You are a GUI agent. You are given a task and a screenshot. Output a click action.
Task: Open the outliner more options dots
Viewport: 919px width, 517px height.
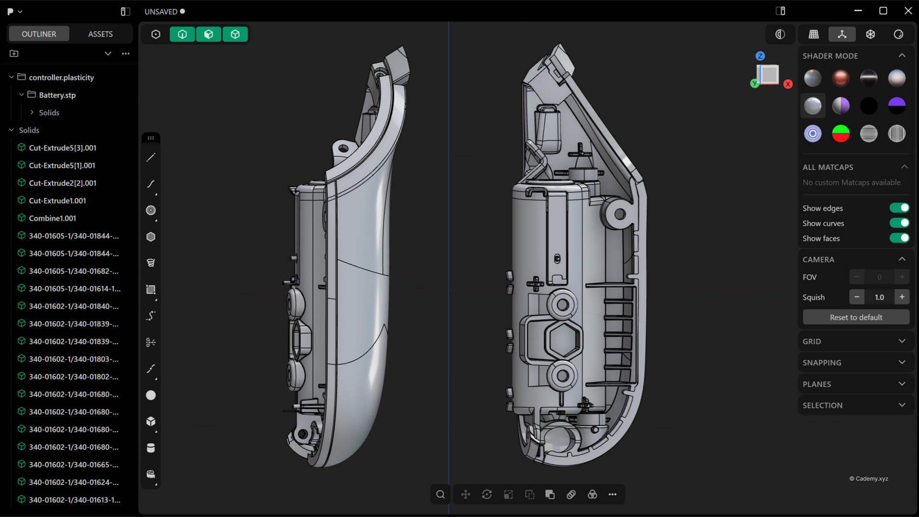point(125,54)
